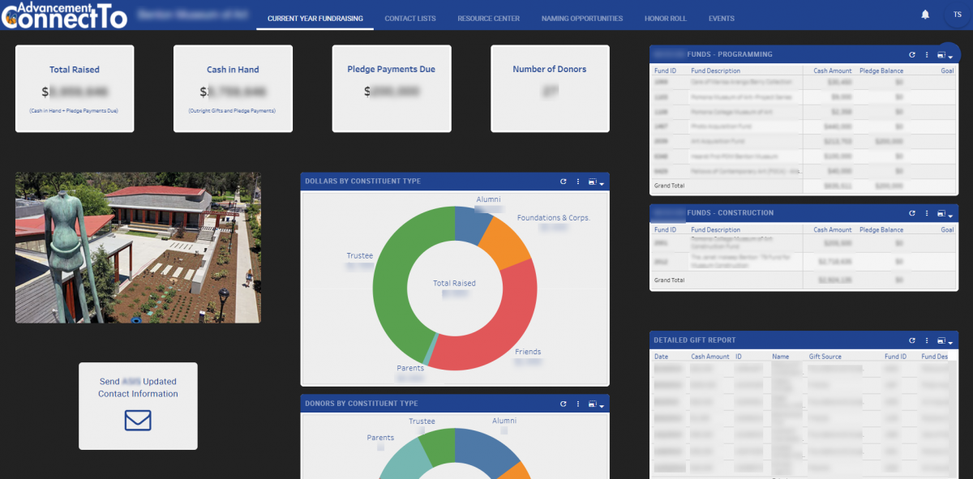Sort by Cash Amount in Funds - Programming

coord(833,71)
